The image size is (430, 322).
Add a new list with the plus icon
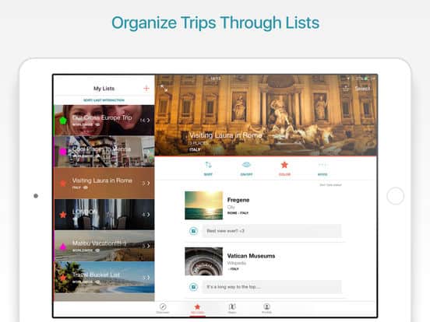[x=146, y=88]
